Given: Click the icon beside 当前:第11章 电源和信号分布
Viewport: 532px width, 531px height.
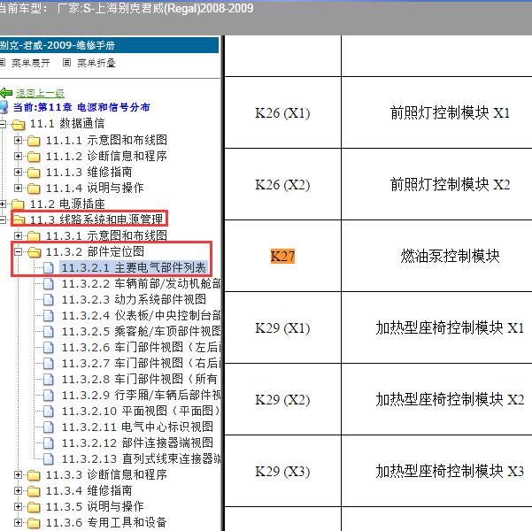Looking at the screenshot, I should pos(4,107).
